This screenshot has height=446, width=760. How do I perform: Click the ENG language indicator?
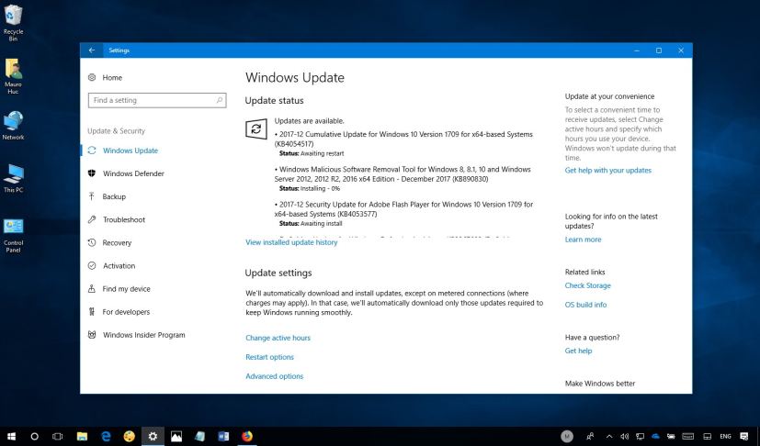click(725, 436)
